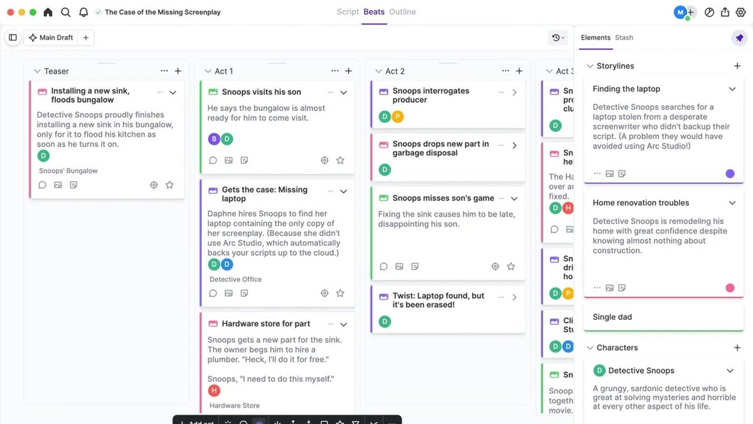Collapse the Teaser column
753x424 pixels.
[x=37, y=72]
